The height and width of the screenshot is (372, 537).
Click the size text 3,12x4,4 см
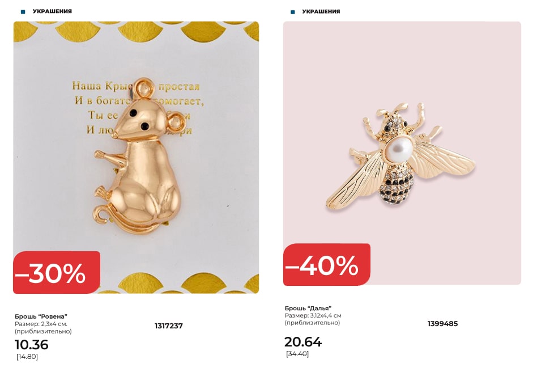(x=326, y=315)
